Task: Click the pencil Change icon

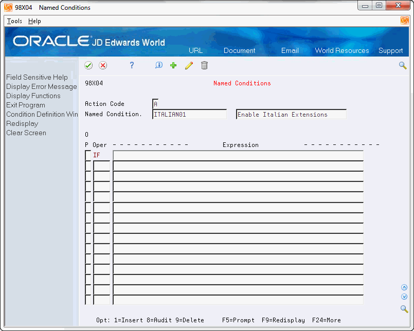Action: 189,65
